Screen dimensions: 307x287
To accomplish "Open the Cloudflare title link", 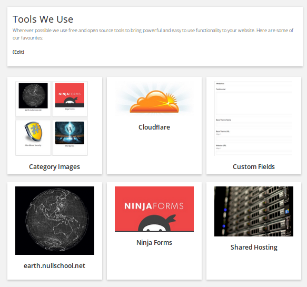I will [154, 127].
